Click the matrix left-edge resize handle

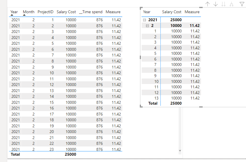click(140, 57)
